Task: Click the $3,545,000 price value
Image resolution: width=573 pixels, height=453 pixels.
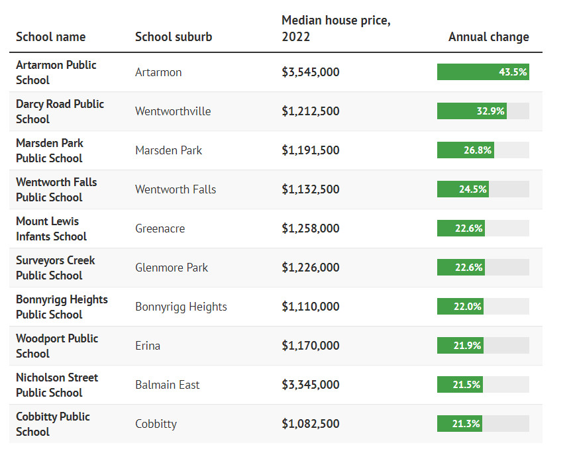Action: click(310, 72)
